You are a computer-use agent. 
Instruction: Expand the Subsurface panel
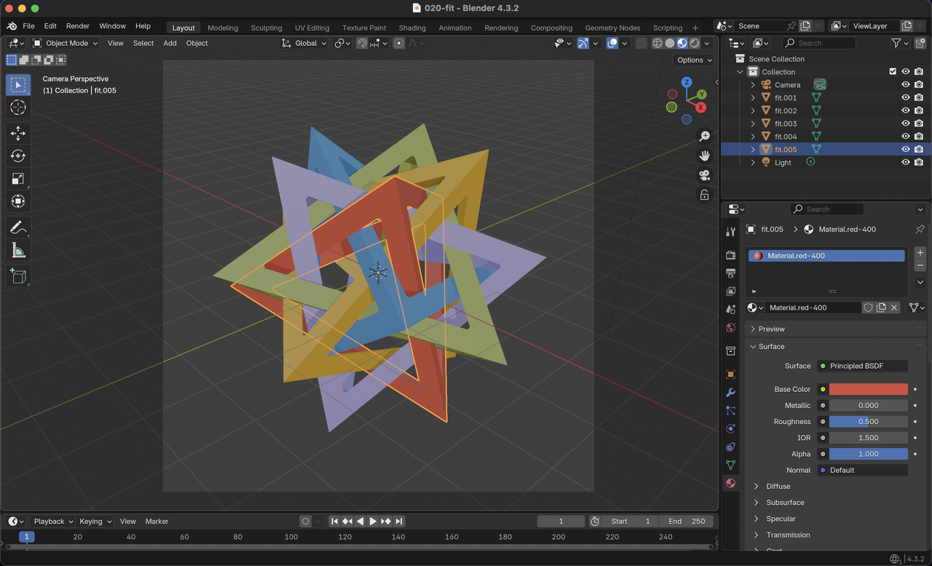pyautogui.click(x=784, y=503)
